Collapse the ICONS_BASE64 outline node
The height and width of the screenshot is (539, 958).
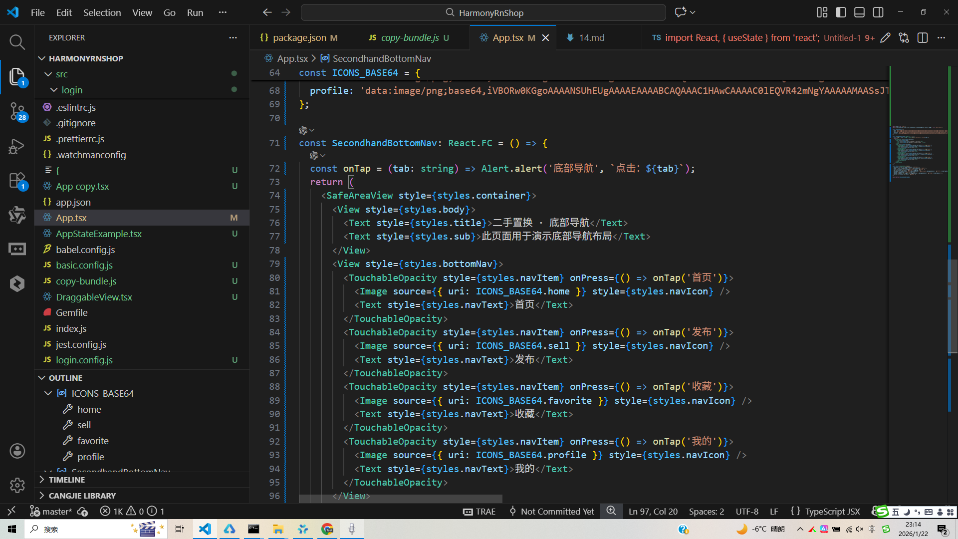tap(48, 393)
